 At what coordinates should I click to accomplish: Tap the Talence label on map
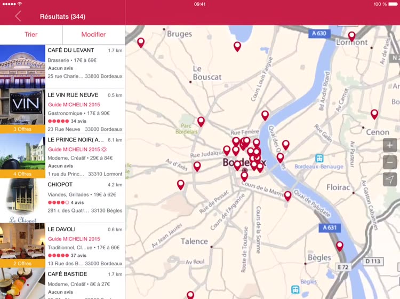(x=194, y=241)
